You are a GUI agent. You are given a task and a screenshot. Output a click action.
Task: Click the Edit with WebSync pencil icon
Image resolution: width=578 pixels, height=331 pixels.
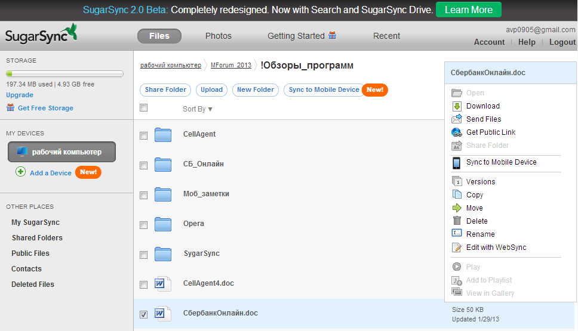pyautogui.click(x=457, y=248)
